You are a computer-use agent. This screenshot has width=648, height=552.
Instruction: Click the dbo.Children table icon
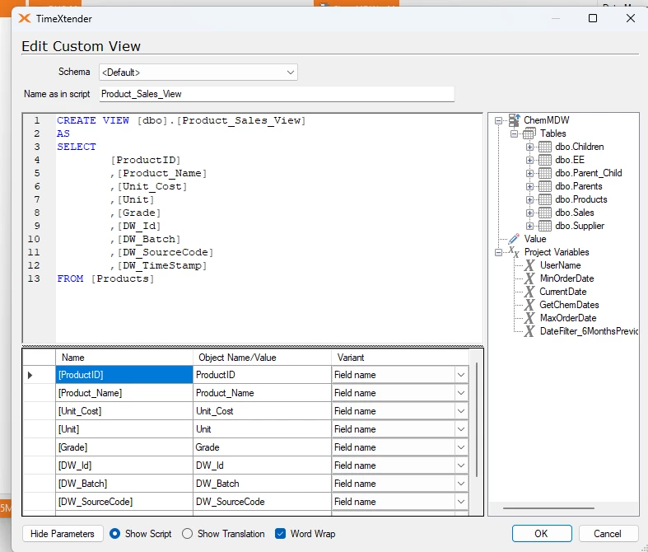pyautogui.click(x=545, y=147)
